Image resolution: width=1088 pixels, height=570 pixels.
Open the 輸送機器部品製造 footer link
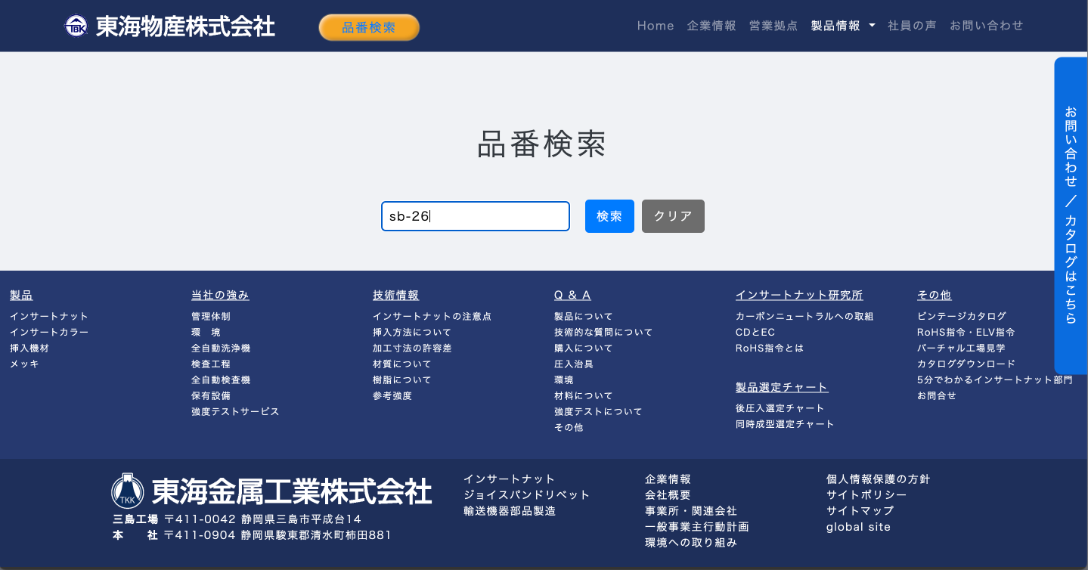point(510,511)
